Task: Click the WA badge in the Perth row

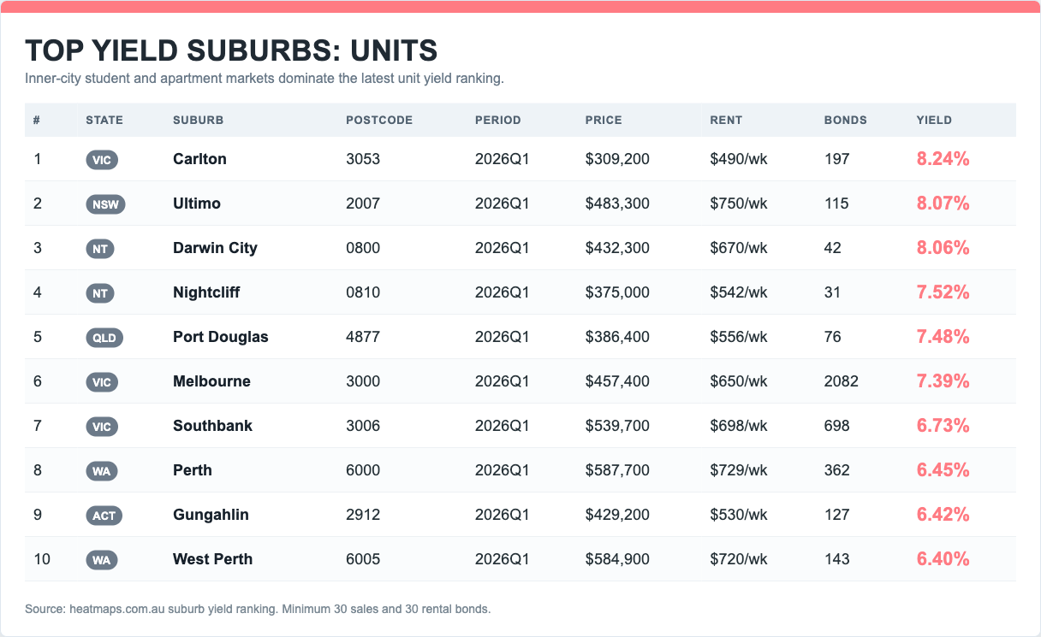Action: 101,471
